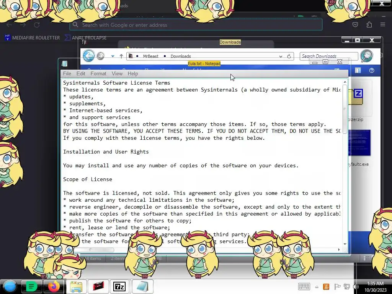Open network tray icon
Screen dimensions: 392x294
point(347,286)
